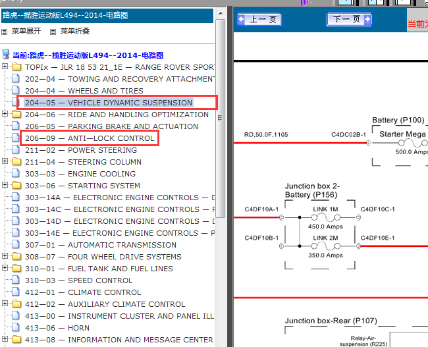The height and width of the screenshot is (347, 428).
Task: Open the 当前:路虎--揽胜运动版L494--2014-电路图 root link
Action: [x=88, y=55]
